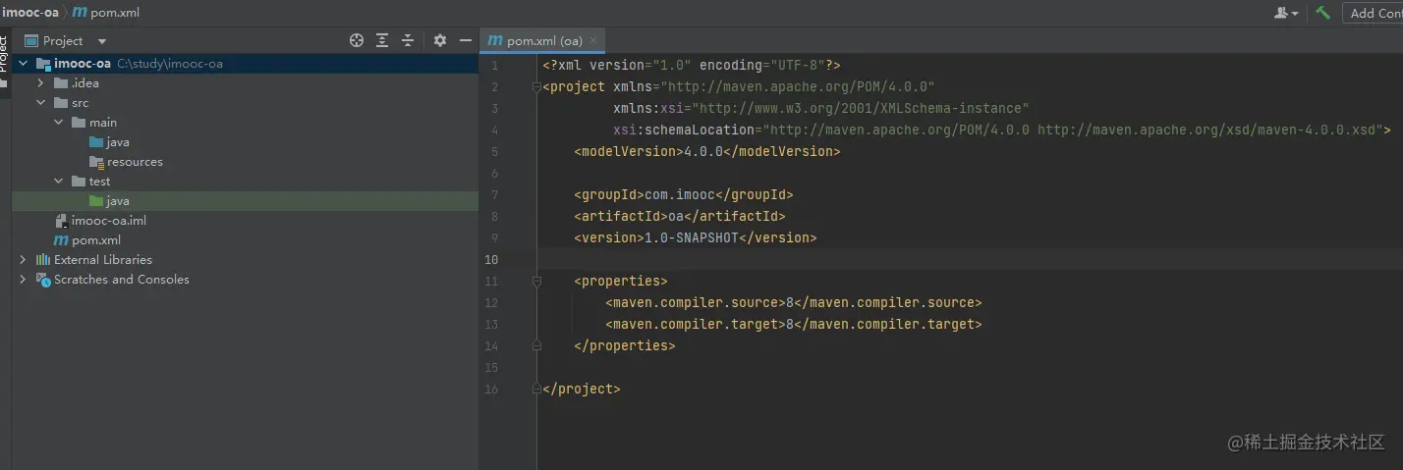The image size is (1403, 470).
Task: Click the Add Configuration button
Action: (1373, 13)
